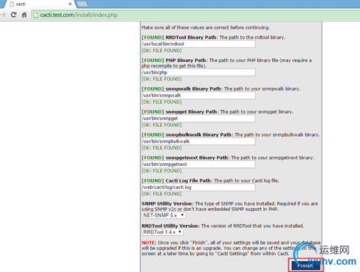Edit the PHP binary path field
This screenshot has width=360, height=272.
click(x=198, y=72)
